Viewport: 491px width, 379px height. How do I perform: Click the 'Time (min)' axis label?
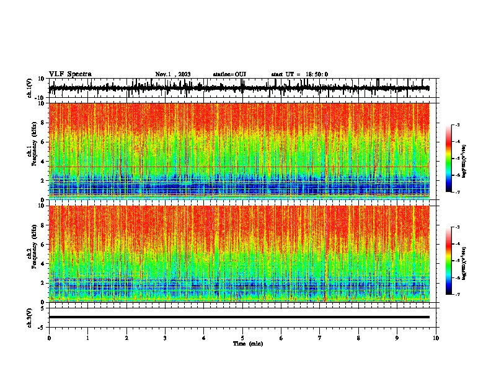pyautogui.click(x=248, y=344)
